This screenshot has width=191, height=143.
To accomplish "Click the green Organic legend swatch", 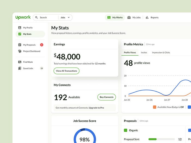I will pos(126,130).
